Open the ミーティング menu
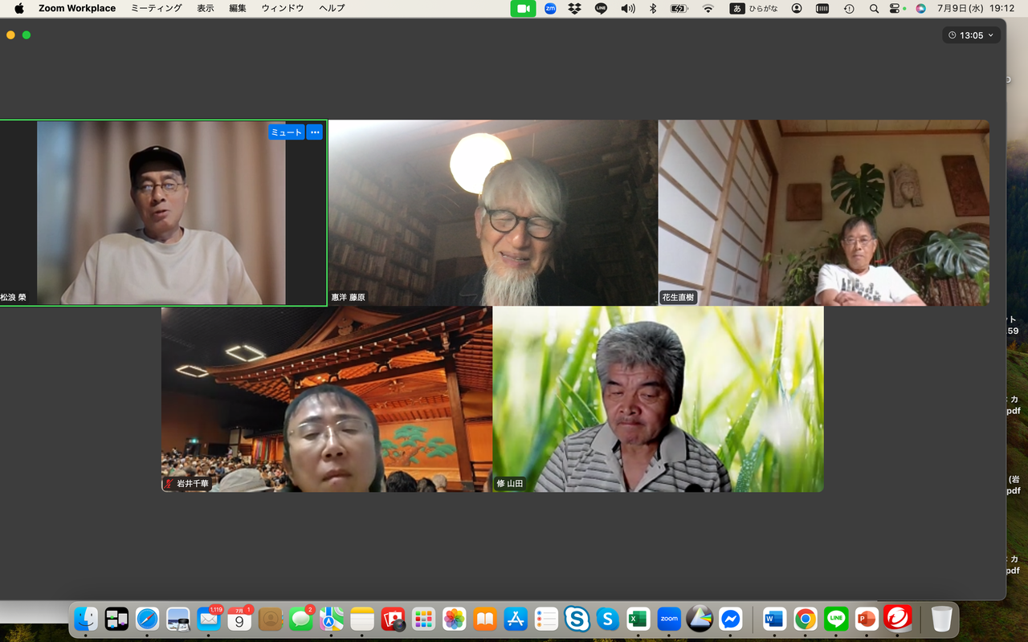Screen dimensions: 1028x642 pyautogui.click(x=157, y=8)
